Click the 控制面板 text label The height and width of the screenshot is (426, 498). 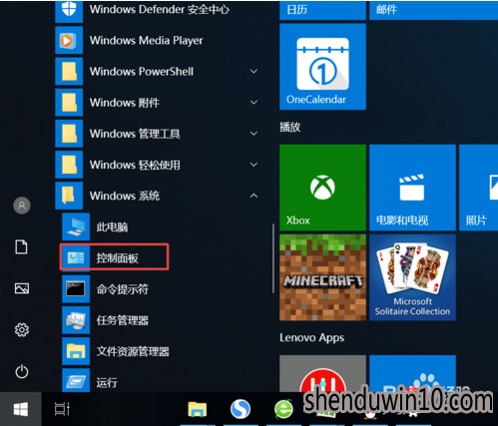point(117,258)
